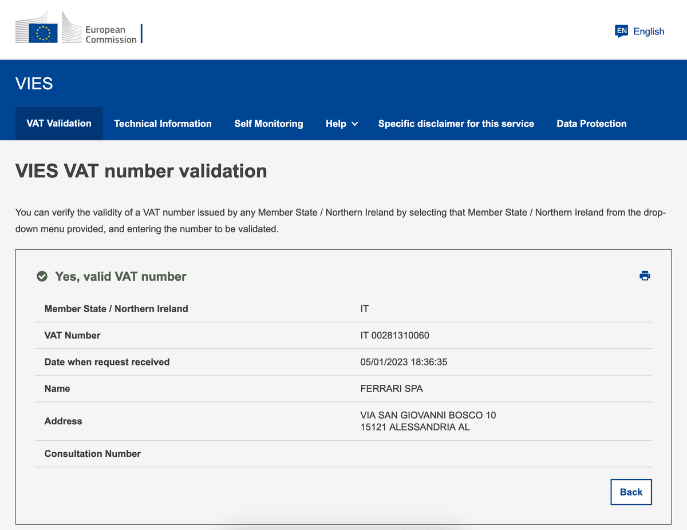Viewport: 687px width, 530px height.
Task: Click the print icon on the validation result
Action: point(645,276)
